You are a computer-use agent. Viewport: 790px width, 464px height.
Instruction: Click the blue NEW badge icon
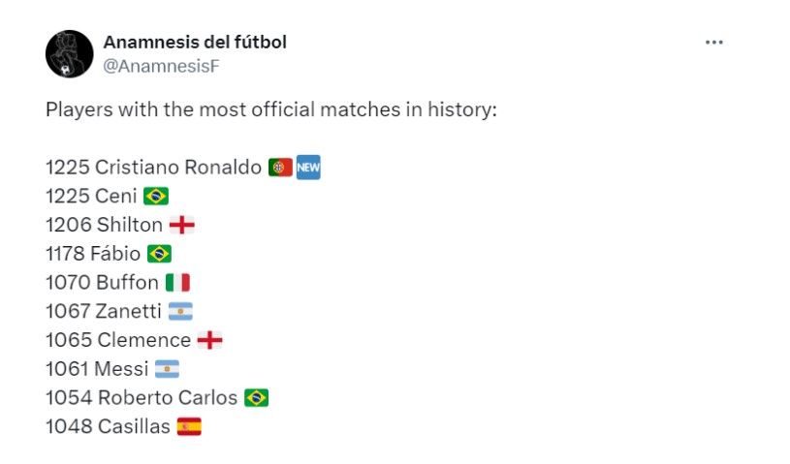[x=308, y=168]
